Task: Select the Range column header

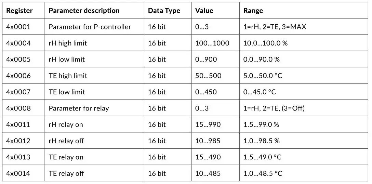Action: point(253,11)
